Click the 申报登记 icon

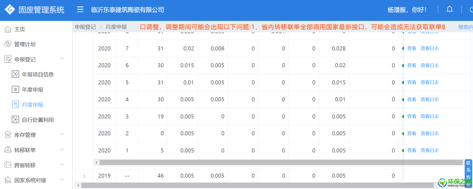pyautogui.click(x=8, y=59)
